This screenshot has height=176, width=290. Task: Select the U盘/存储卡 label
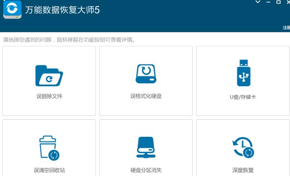coord(243,97)
